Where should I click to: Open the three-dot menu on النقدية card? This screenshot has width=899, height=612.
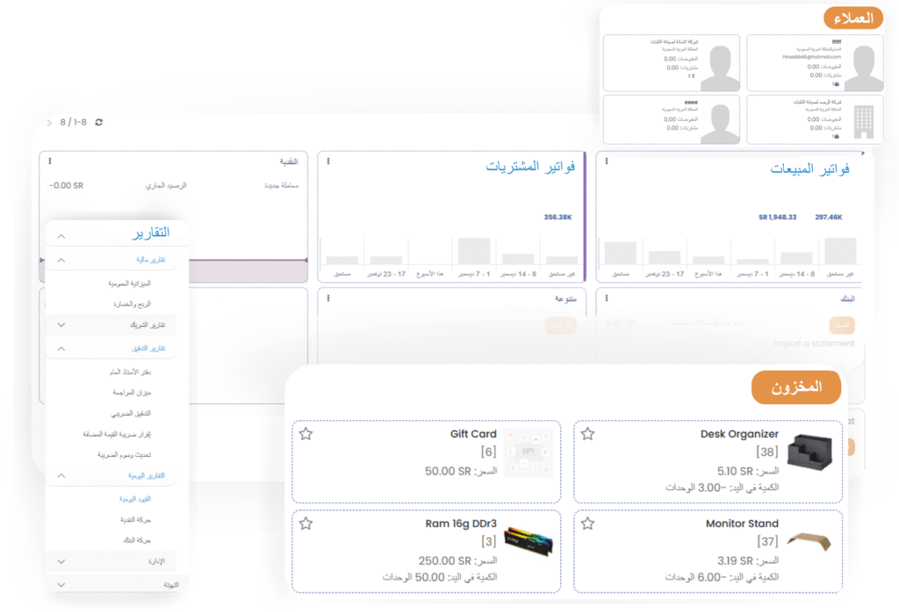(x=50, y=161)
